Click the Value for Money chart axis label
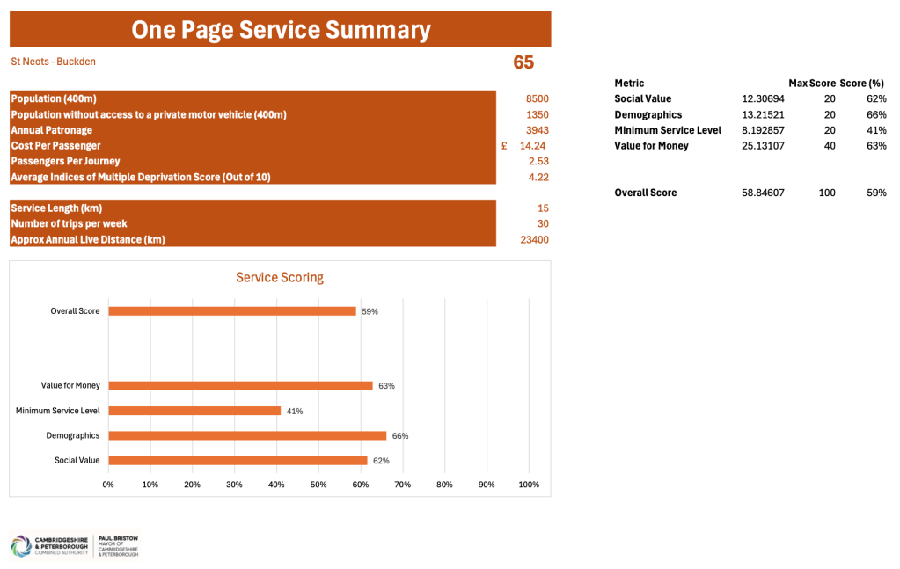This screenshot has width=900, height=569. [70, 385]
